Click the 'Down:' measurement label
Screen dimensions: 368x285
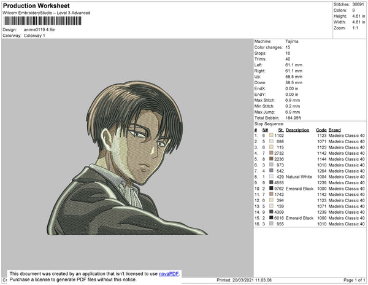(x=260, y=82)
